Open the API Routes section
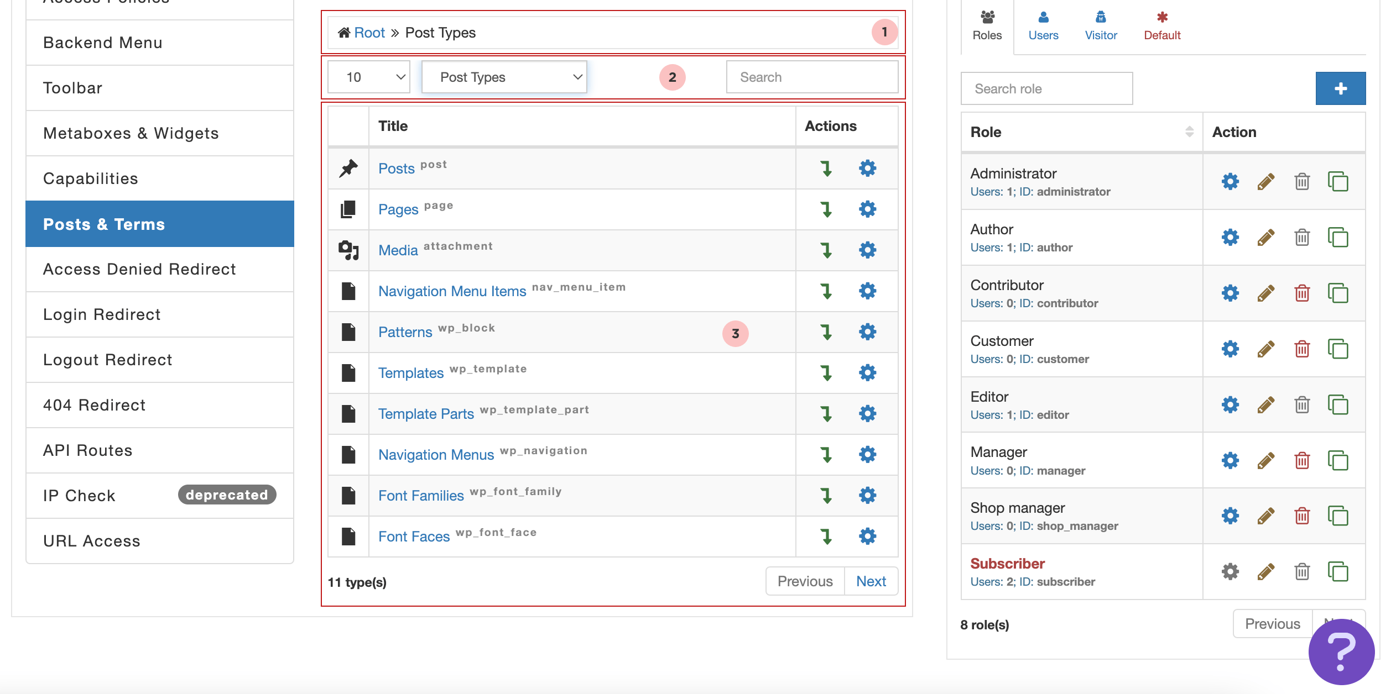 coord(160,450)
